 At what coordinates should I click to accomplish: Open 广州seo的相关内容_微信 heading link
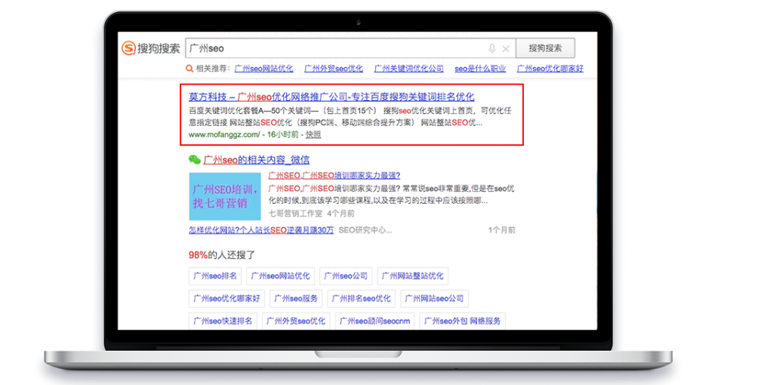tap(257, 160)
